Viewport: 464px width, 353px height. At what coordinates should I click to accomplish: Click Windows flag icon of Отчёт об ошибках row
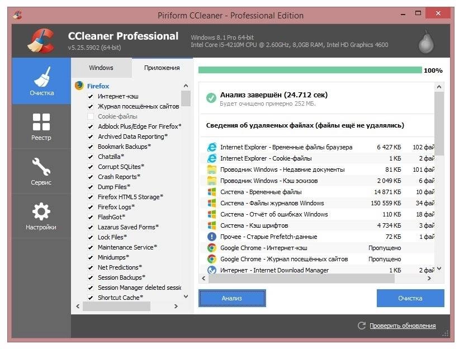[x=211, y=214]
